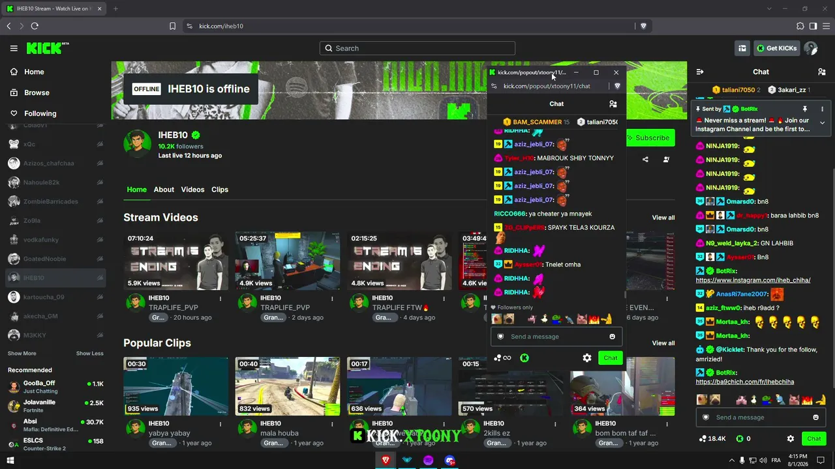835x469 pixels.
Task: Open the 05:25:37 stream video thumbnail
Action: tap(288, 261)
